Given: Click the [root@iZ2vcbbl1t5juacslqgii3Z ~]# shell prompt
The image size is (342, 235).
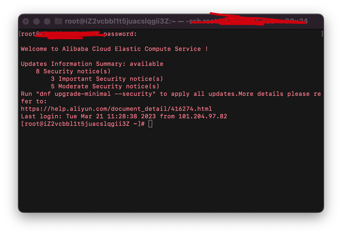Looking at the screenshot, I should click(x=83, y=124).
